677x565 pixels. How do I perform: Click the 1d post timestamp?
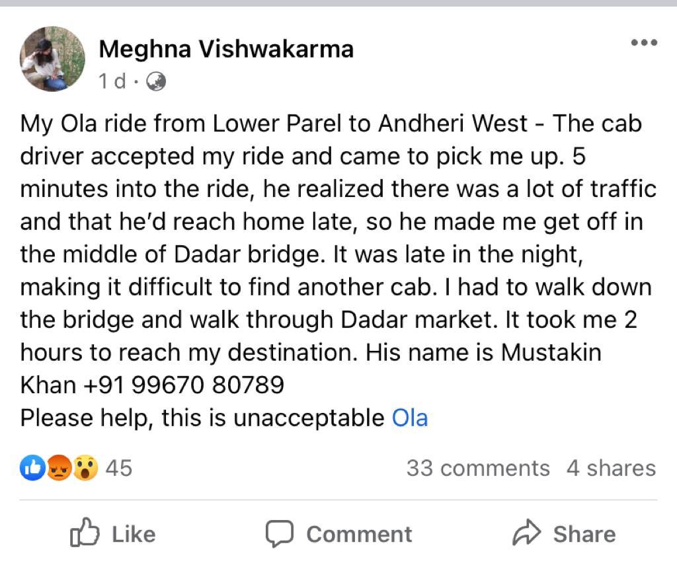pos(111,81)
